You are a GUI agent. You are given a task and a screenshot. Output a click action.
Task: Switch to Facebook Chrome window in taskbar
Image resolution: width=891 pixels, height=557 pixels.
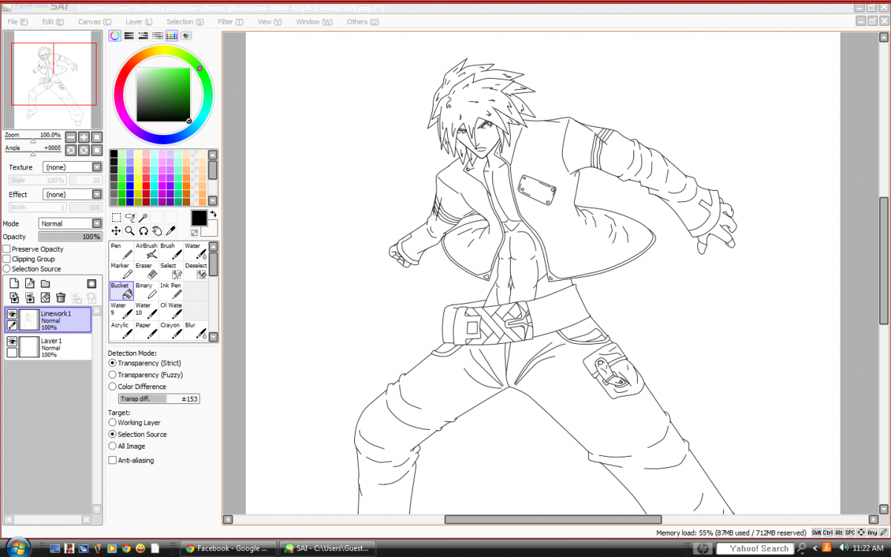pos(227,548)
